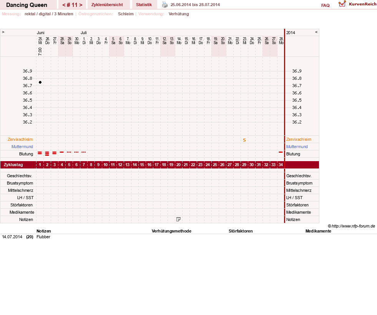Click the left Brustsymptom row label
Image resolution: width=377 pixels, height=315 pixels.
(20, 183)
